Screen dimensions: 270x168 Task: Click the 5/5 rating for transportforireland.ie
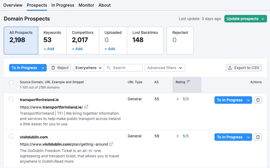(186, 99)
